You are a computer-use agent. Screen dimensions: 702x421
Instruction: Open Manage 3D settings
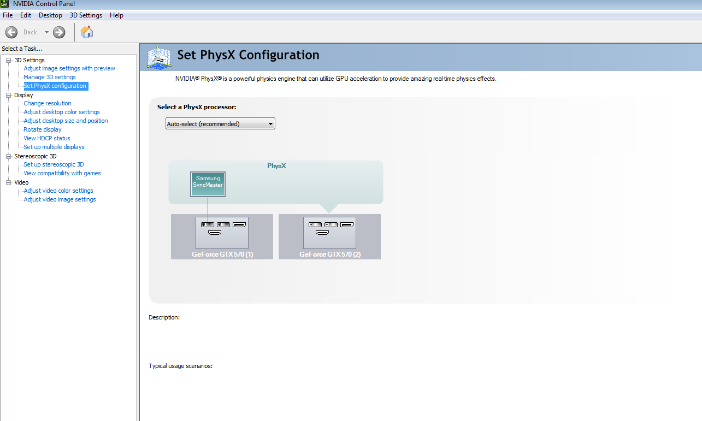tap(50, 77)
